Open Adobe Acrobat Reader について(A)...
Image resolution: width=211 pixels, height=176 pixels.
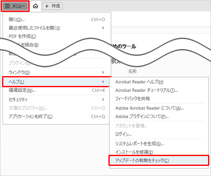(x=159, y=108)
